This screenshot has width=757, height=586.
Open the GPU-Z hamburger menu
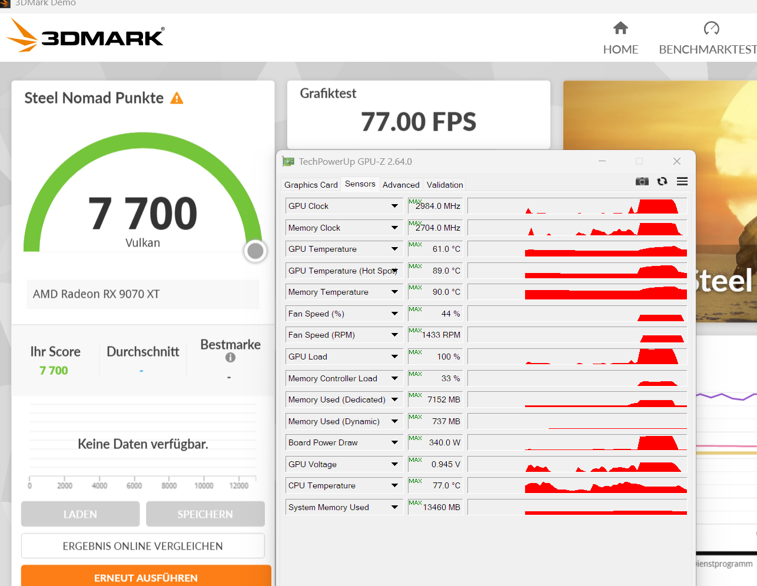click(682, 181)
